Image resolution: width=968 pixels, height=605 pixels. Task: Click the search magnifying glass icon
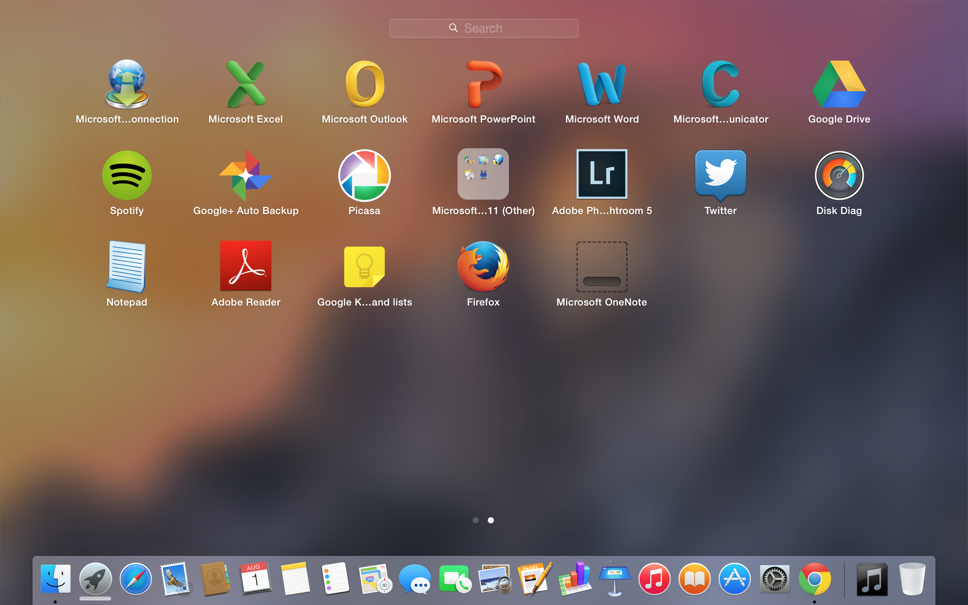coord(453,28)
